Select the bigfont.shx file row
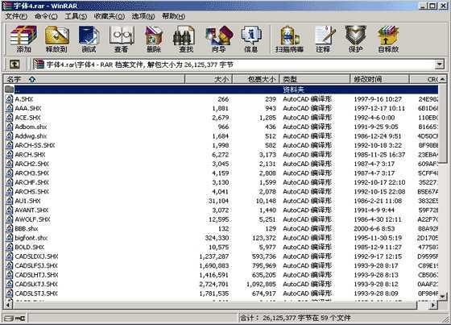The image size is (451, 325). tap(221, 238)
